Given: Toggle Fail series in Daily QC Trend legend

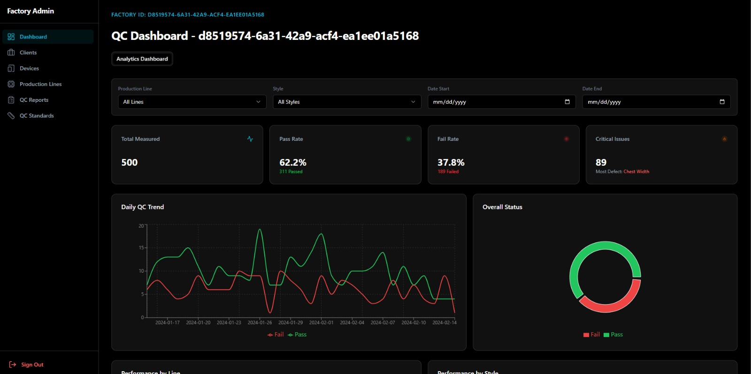Looking at the screenshot, I should 276,335.
